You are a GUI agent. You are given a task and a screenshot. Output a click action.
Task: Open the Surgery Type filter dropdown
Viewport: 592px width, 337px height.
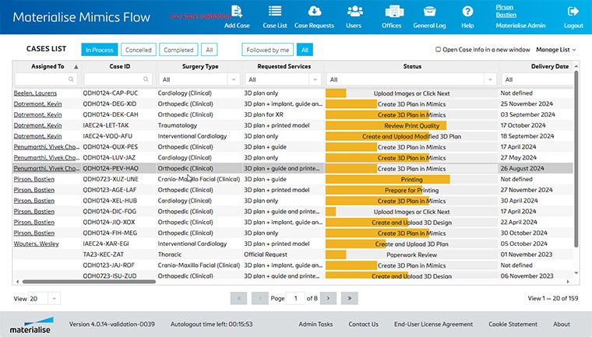click(x=198, y=79)
